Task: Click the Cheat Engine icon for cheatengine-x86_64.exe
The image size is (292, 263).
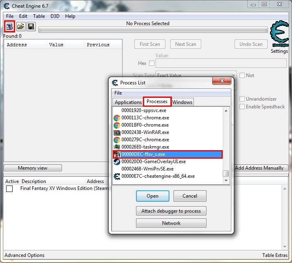Action: (x=117, y=176)
